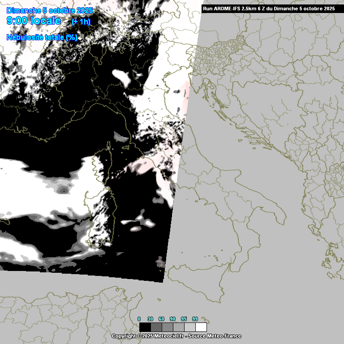Click the light gray 95% legend swatch
The width and height of the screenshot is (344, 344).
(189, 327)
